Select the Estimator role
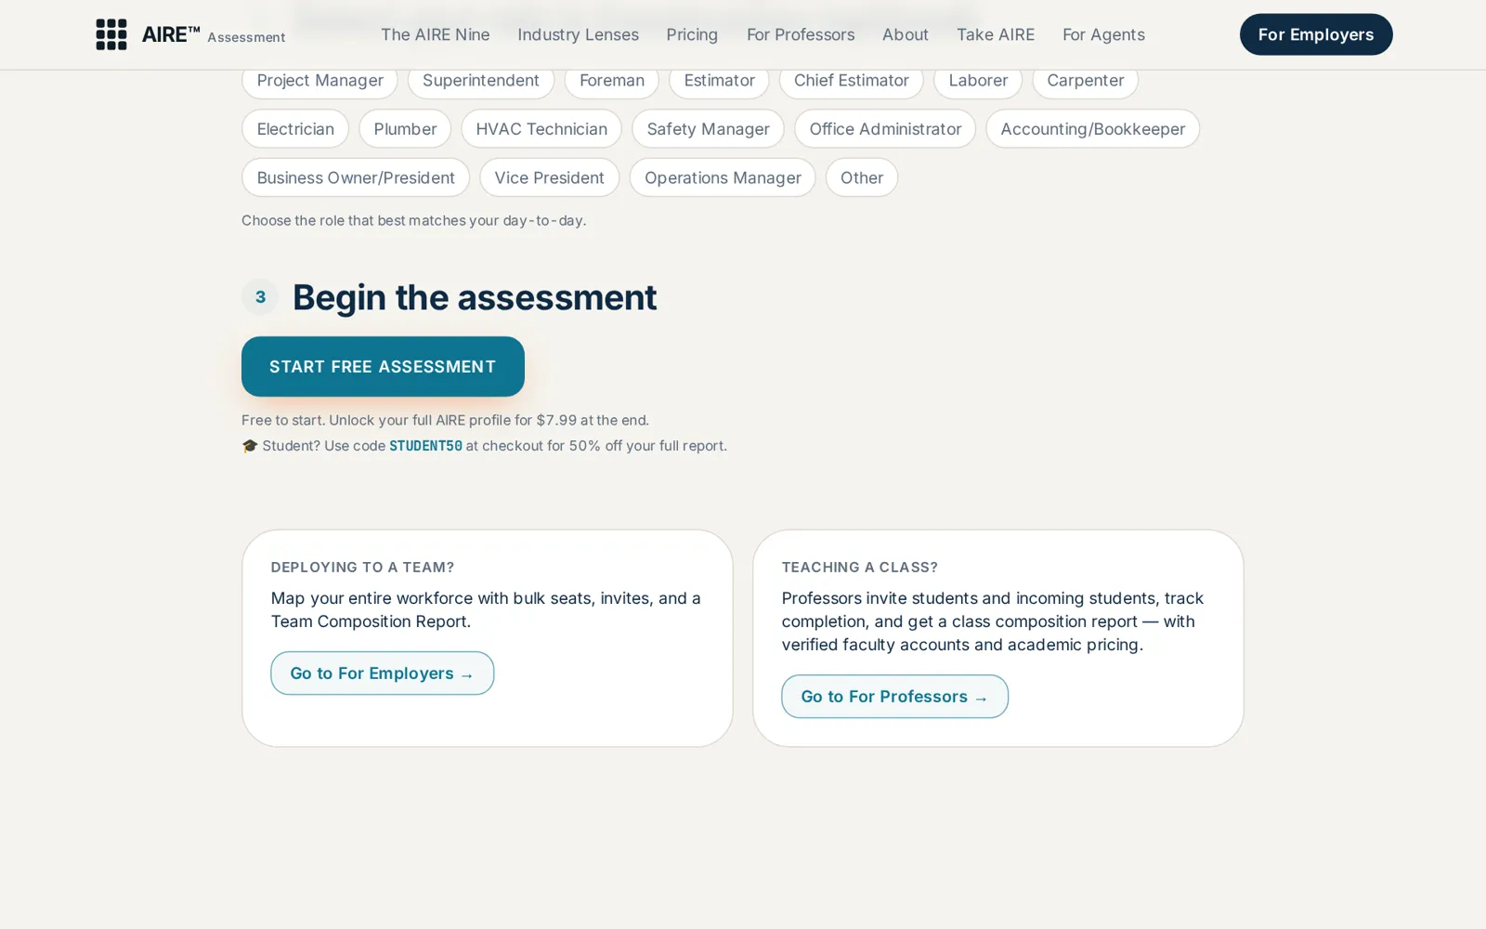 point(719,81)
